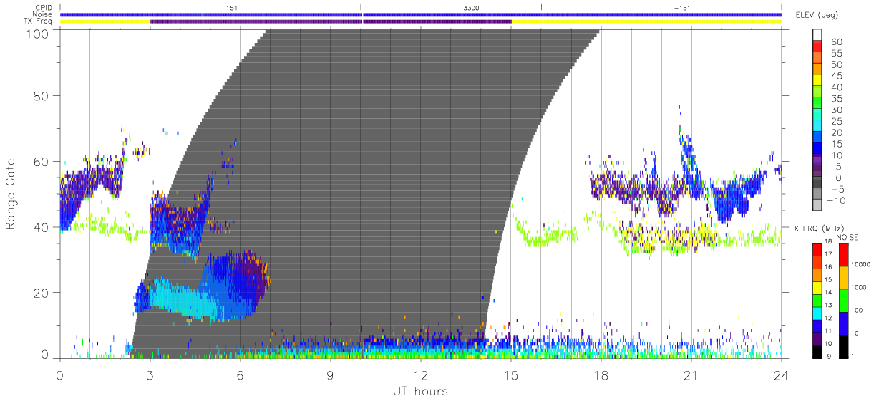Click the 60 tick on Range Gate axis

point(42,161)
